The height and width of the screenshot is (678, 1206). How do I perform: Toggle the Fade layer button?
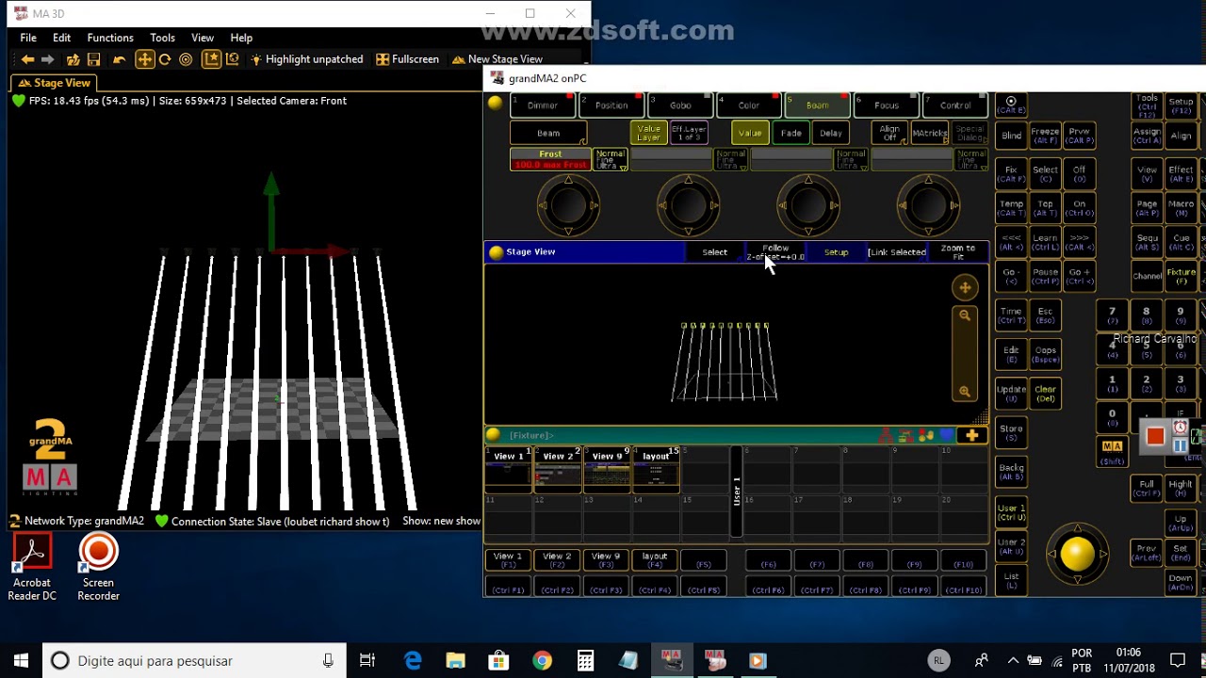(x=790, y=133)
